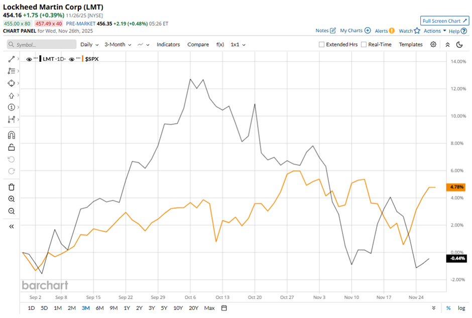The width and height of the screenshot is (472, 318).
Task: Open options menu for $SPX series
Action: [78, 58]
